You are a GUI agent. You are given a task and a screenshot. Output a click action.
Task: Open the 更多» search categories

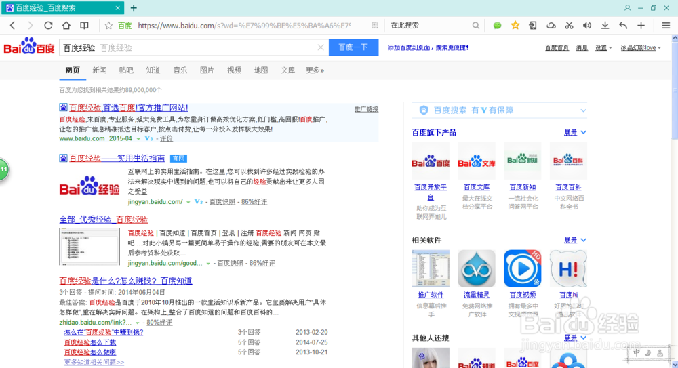pos(315,70)
